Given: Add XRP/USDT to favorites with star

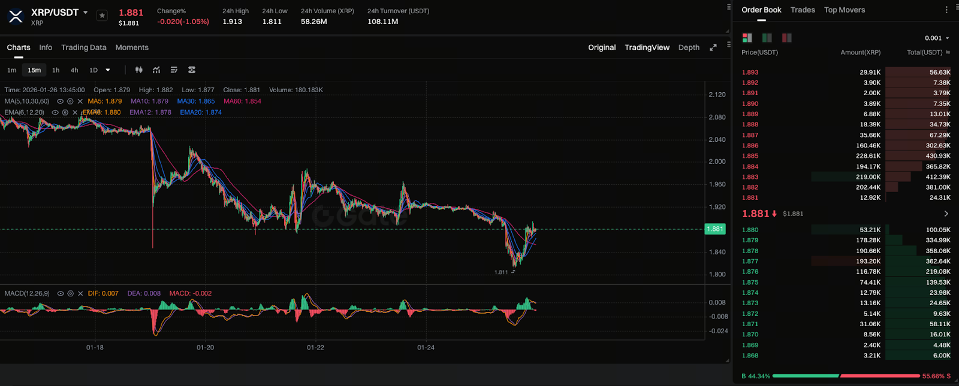Looking at the screenshot, I should (x=102, y=16).
